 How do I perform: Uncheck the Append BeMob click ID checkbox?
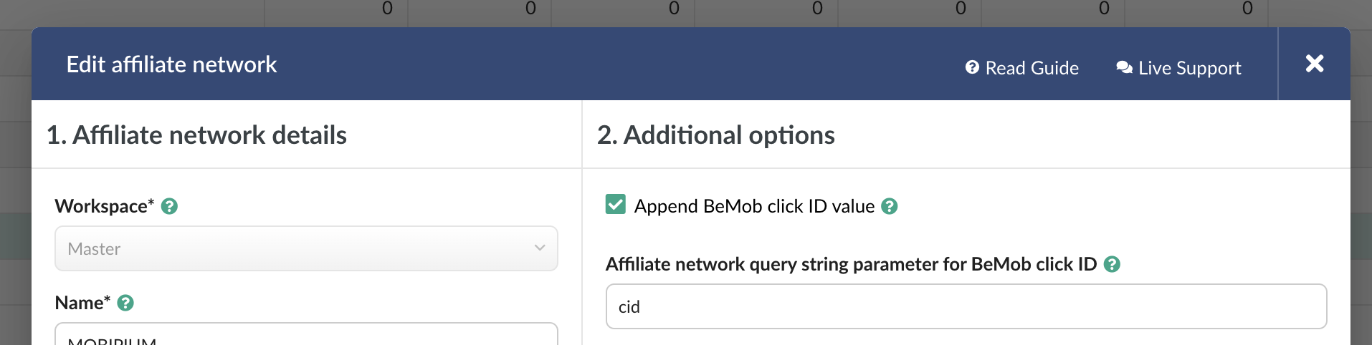pos(616,205)
